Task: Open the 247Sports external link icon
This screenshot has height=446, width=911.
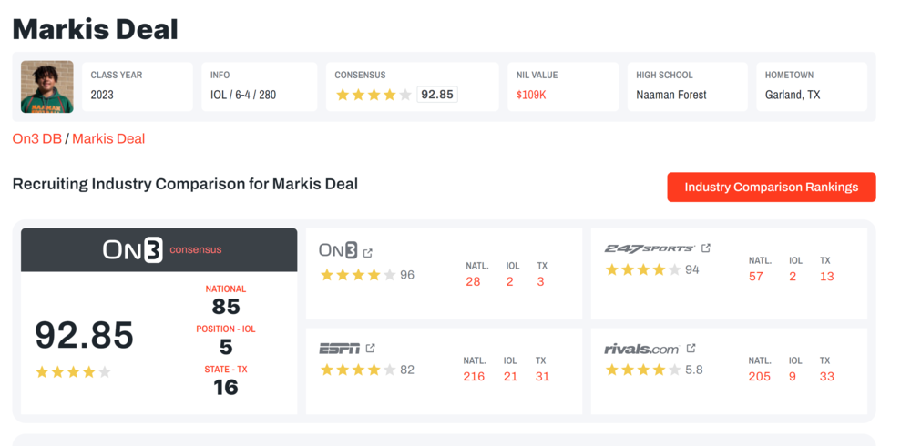Action: [x=706, y=248]
